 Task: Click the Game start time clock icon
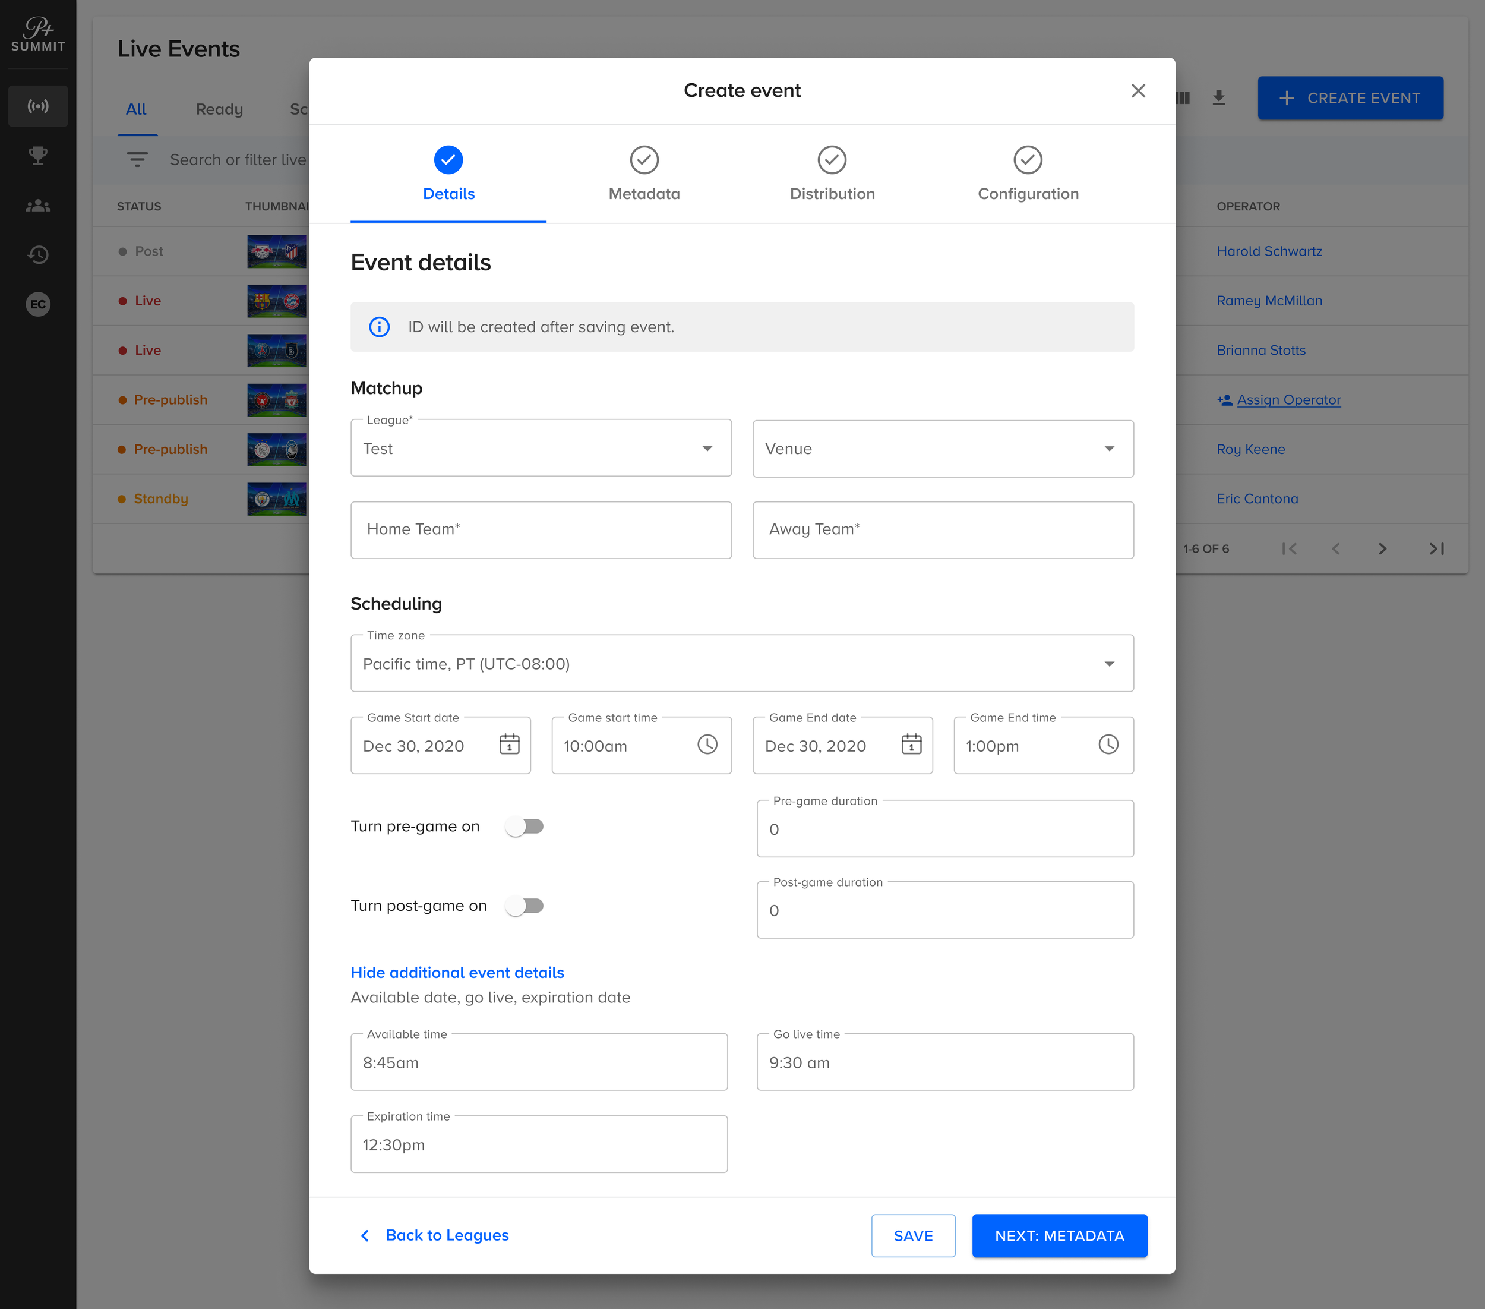[x=707, y=745]
